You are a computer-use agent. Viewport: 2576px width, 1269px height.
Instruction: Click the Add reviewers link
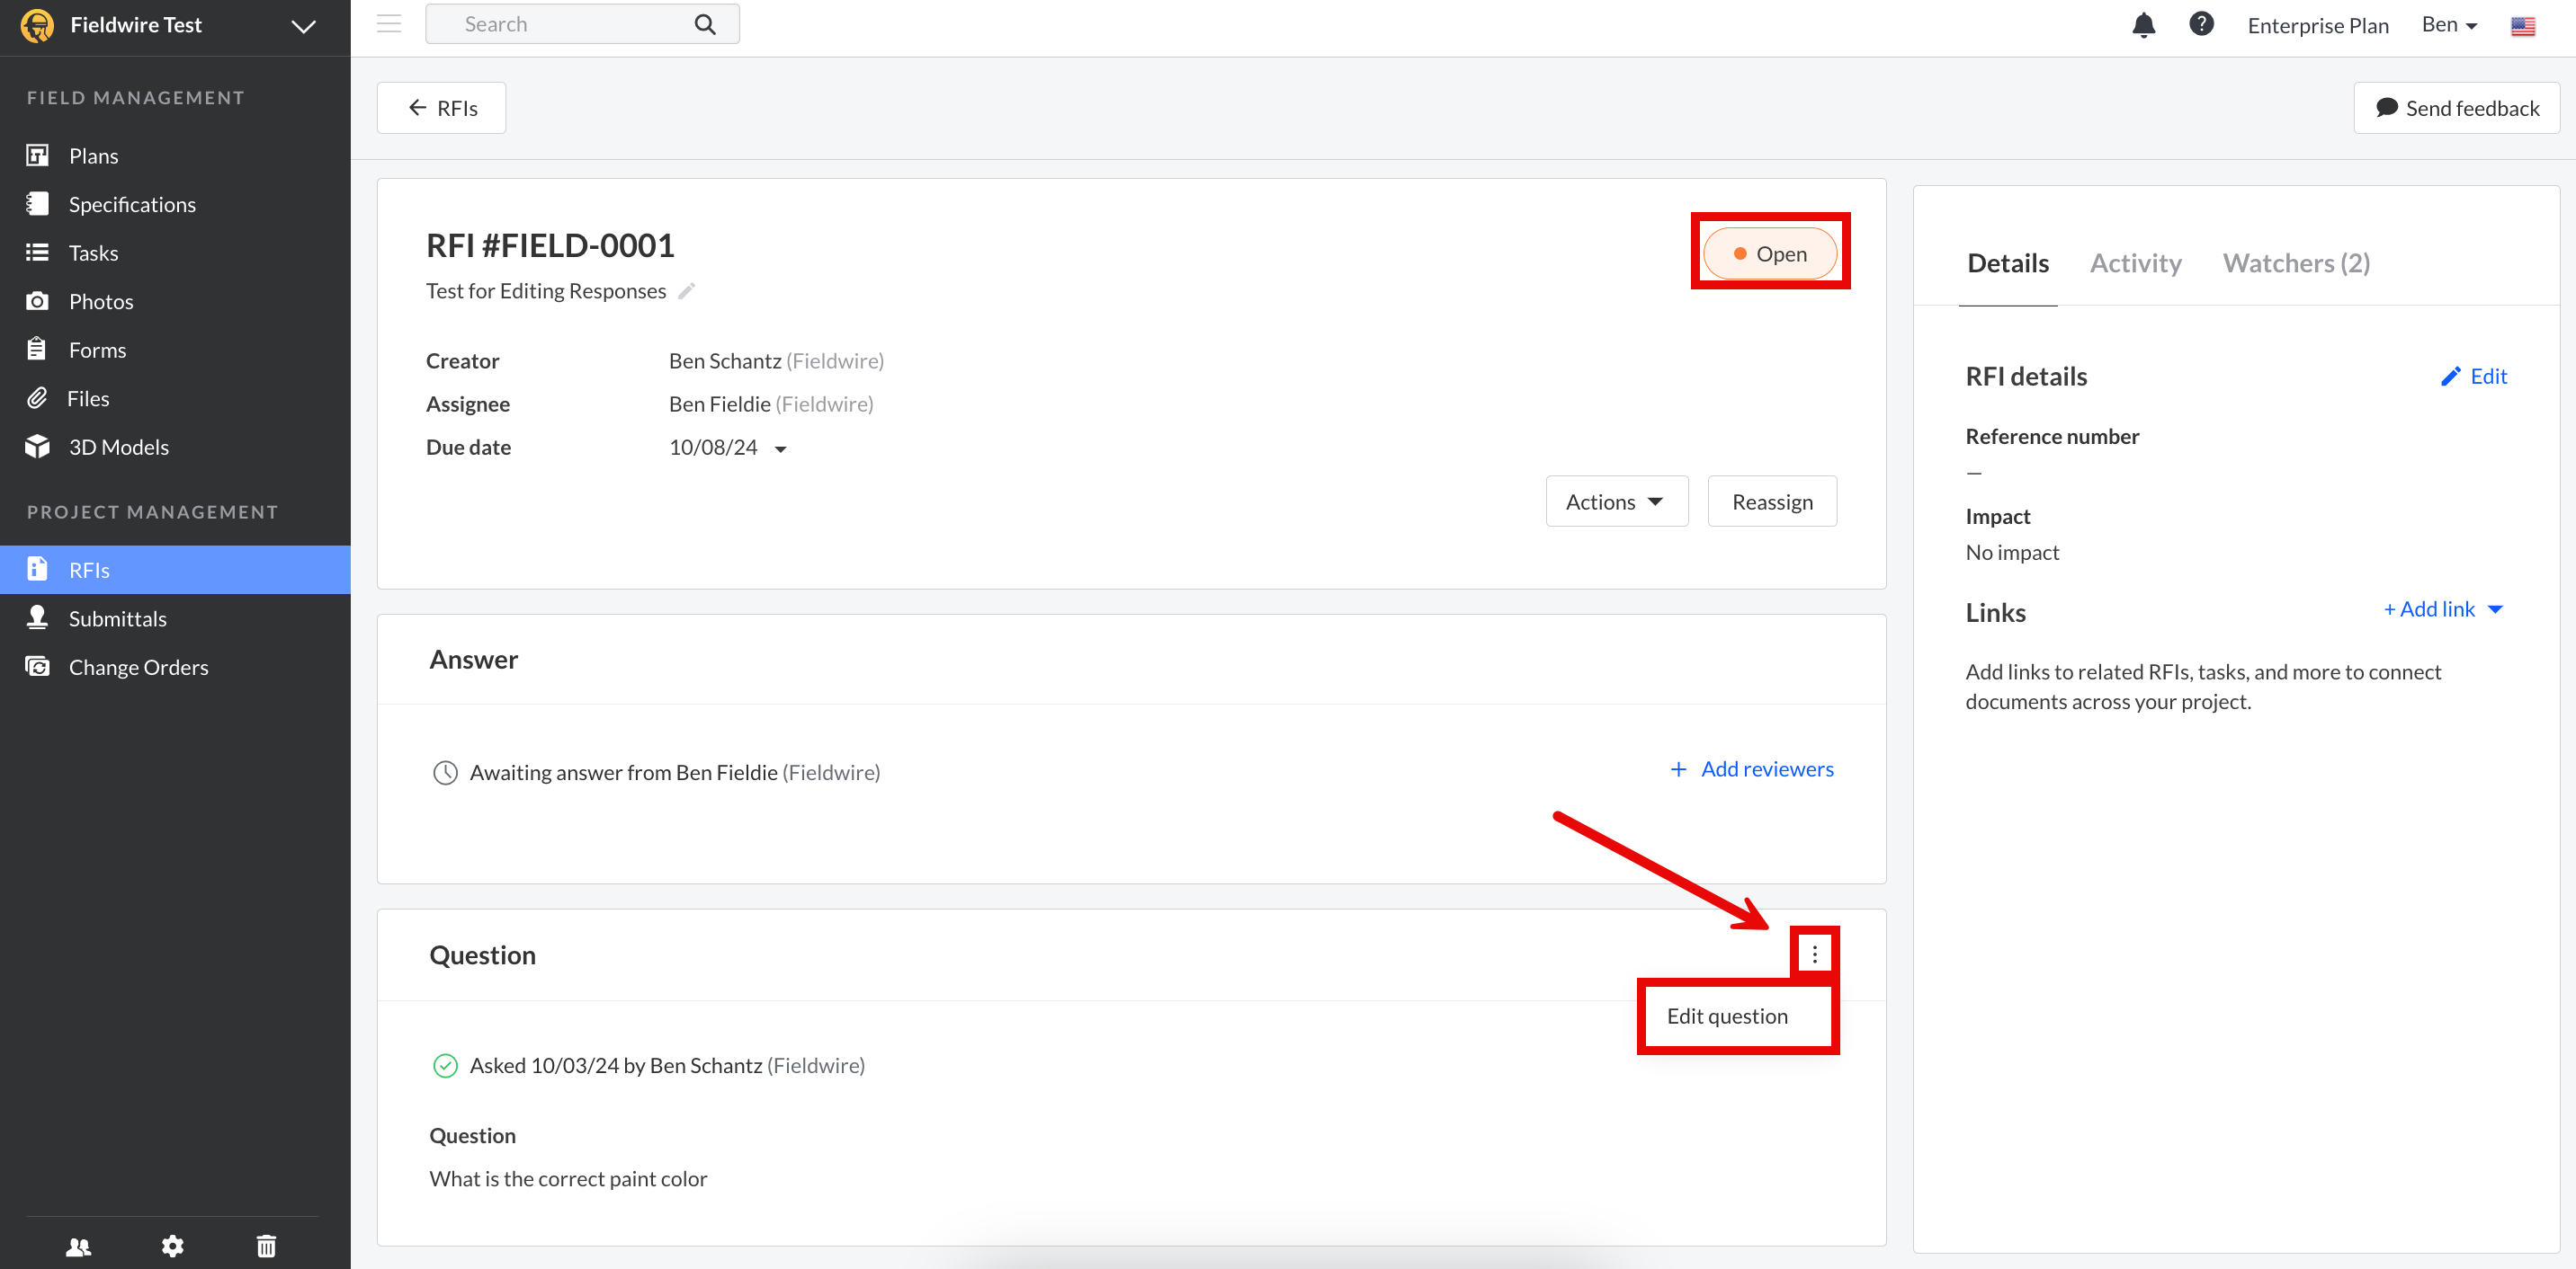tap(1752, 769)
